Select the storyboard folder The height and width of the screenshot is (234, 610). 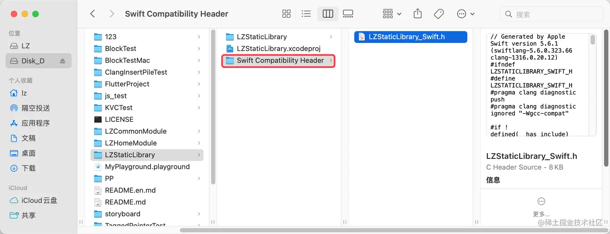[147, 214]
